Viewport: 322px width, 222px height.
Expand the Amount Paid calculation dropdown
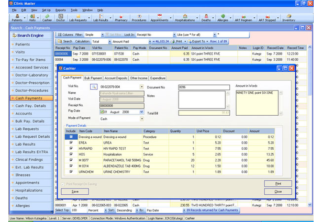150,41
